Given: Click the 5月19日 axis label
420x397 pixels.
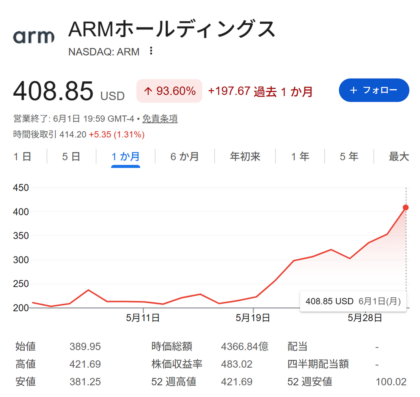Looking at the screenshot, I should pyautogui.click(x=253, y=318).
